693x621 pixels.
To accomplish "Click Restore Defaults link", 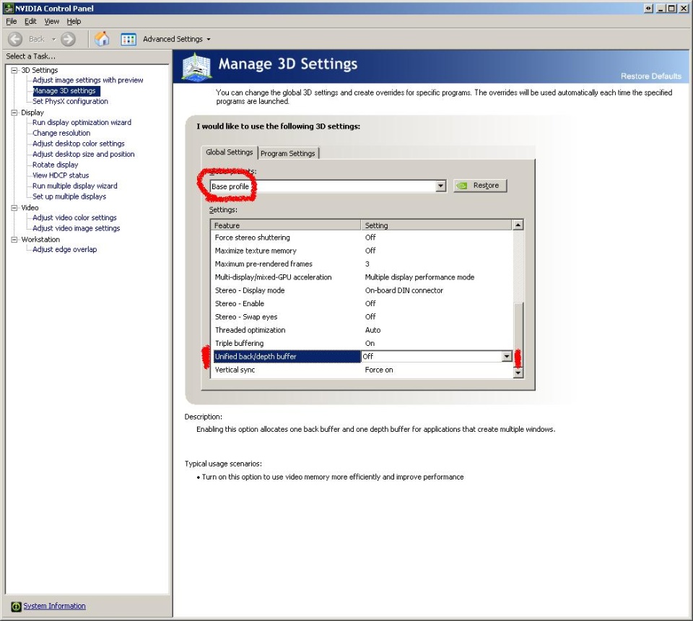I will [x=651, y=76].
